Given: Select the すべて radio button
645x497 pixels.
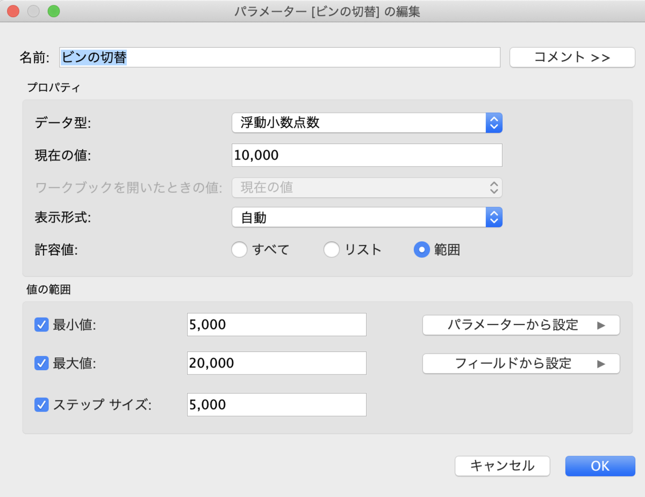Looking at the screenshot, I should [239, 249].
